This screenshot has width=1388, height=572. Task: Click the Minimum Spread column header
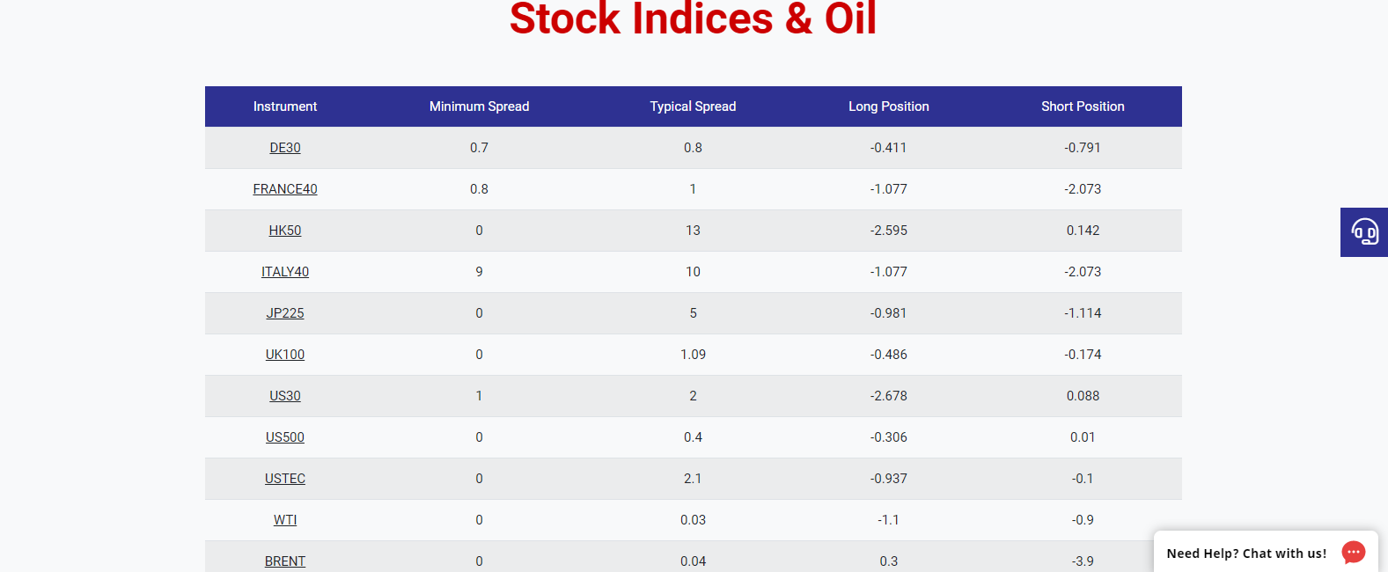tap(479, 106)
